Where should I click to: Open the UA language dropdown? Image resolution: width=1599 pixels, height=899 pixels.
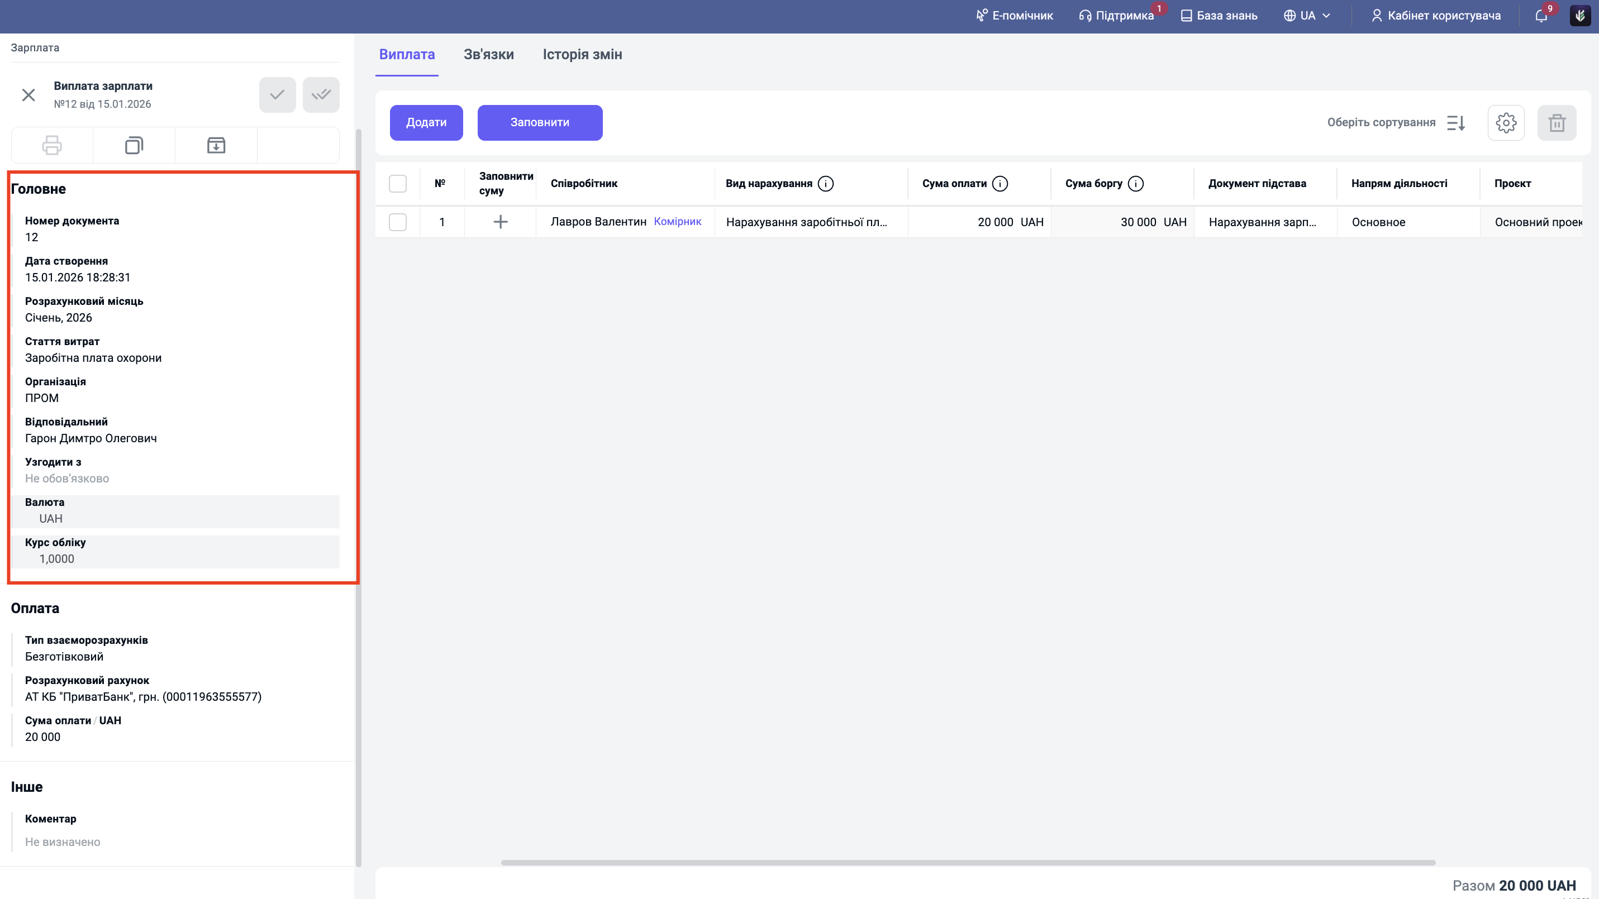tap(1307, 16)
